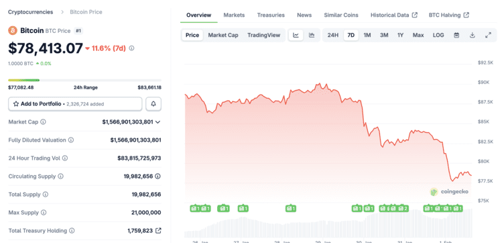This screenshot has height=243, width=502.
Task: Toggle LOG scale on chart
Action: tap(438, 36)
